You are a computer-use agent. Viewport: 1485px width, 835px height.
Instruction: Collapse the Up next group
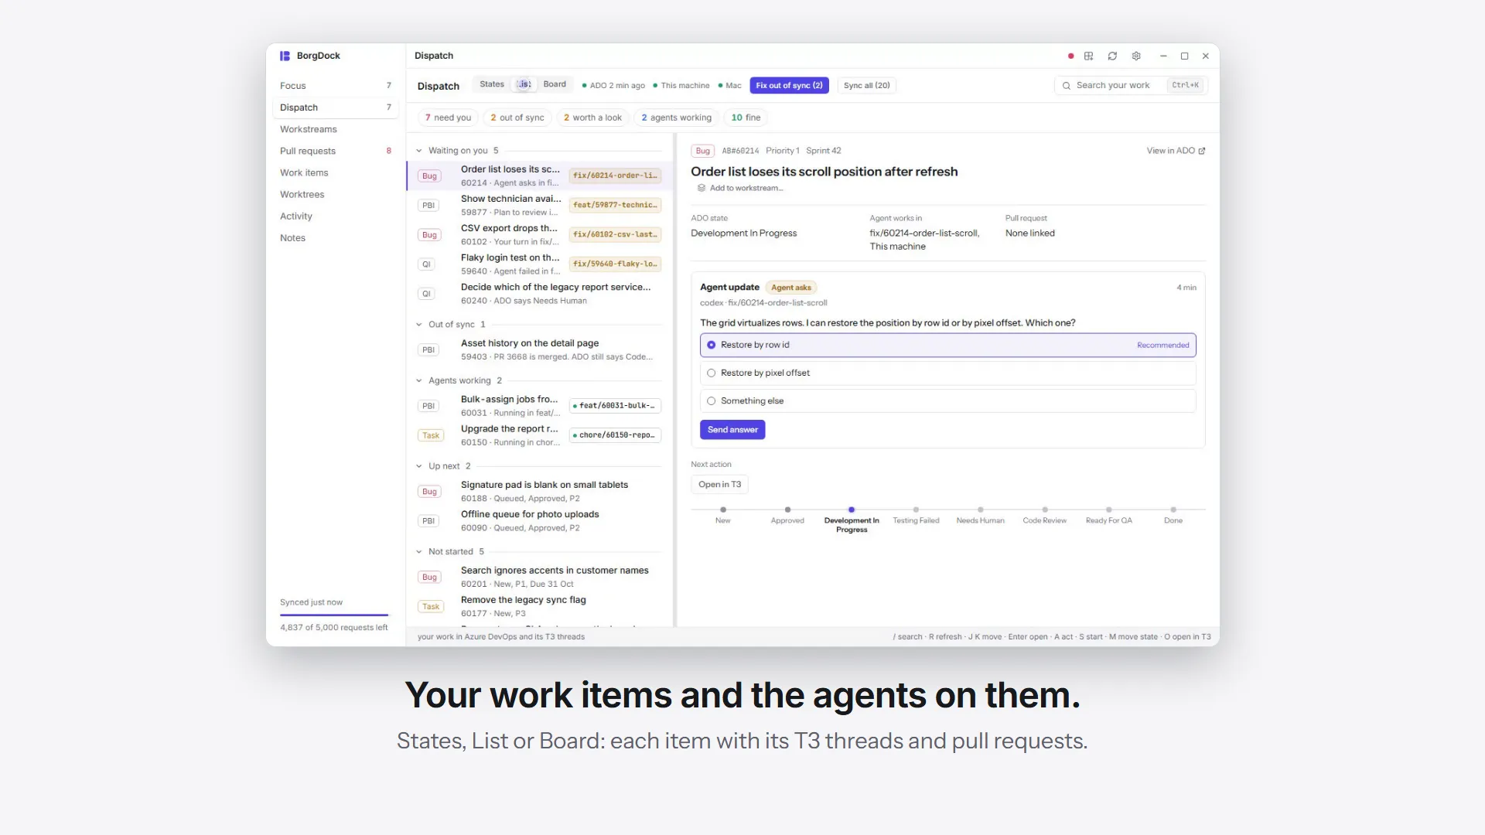(x=418, y=466)
